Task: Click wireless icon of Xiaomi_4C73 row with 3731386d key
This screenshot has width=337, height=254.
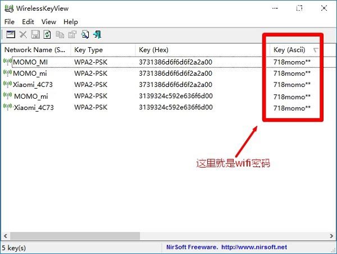Action: click(7, 84)
